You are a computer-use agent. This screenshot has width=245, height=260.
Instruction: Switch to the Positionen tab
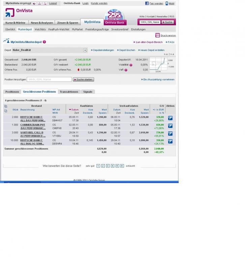12,92
